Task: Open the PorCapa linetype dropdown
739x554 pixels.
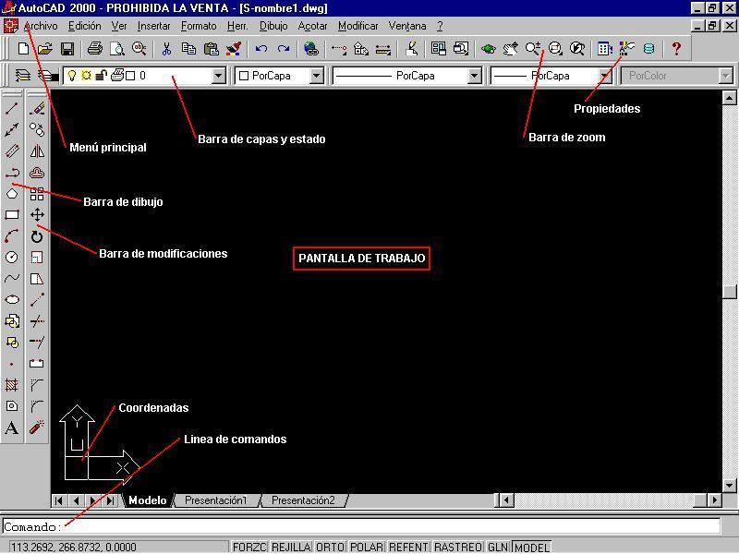Action: point(474,76)
